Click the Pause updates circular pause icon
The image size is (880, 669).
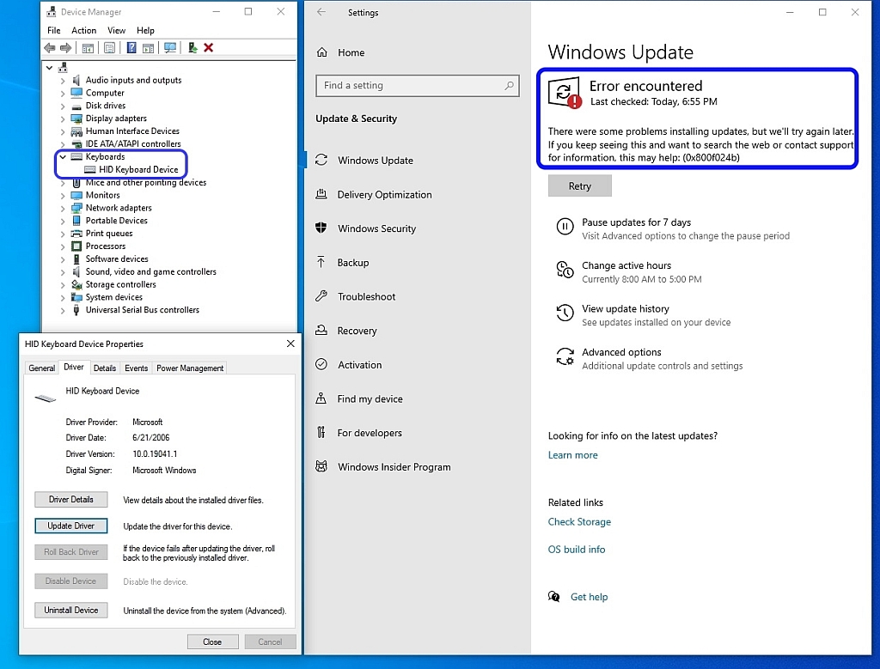[565, 227]
